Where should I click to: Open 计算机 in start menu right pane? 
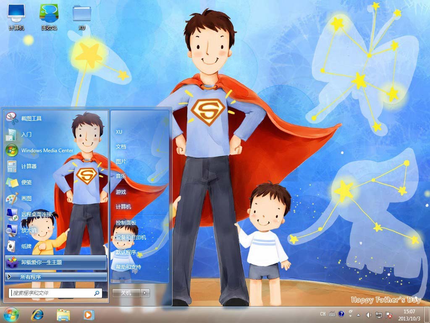click(x=123, y=207)
